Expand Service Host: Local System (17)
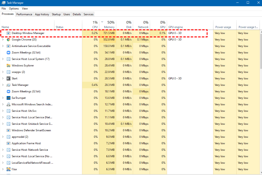 pos(3,59)
